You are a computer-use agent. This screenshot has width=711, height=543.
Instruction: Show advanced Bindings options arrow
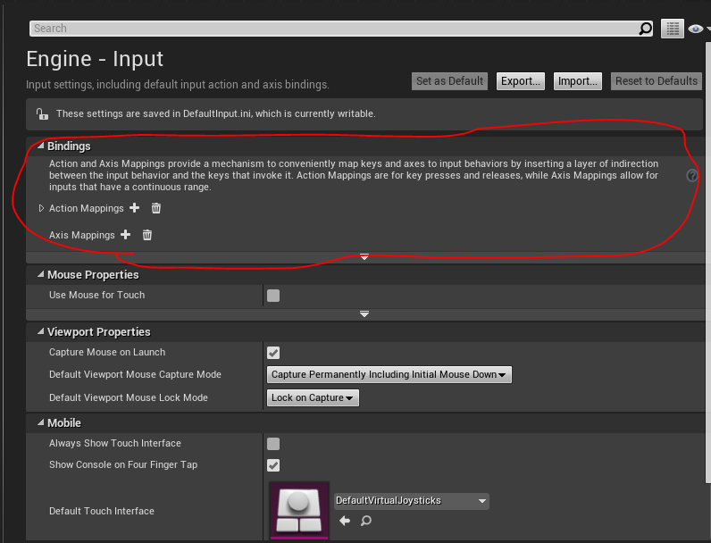click(364, 257)
